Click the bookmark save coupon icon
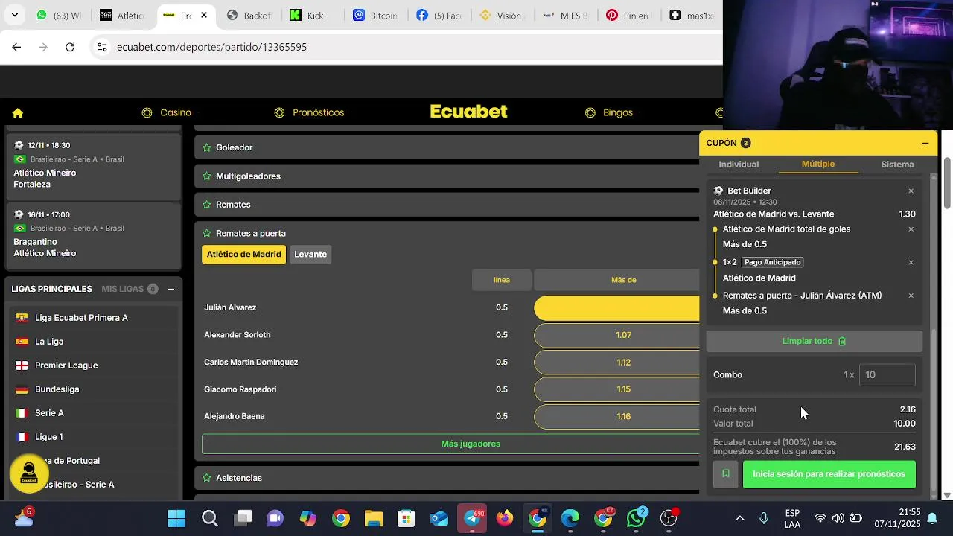 pos(726,474)
